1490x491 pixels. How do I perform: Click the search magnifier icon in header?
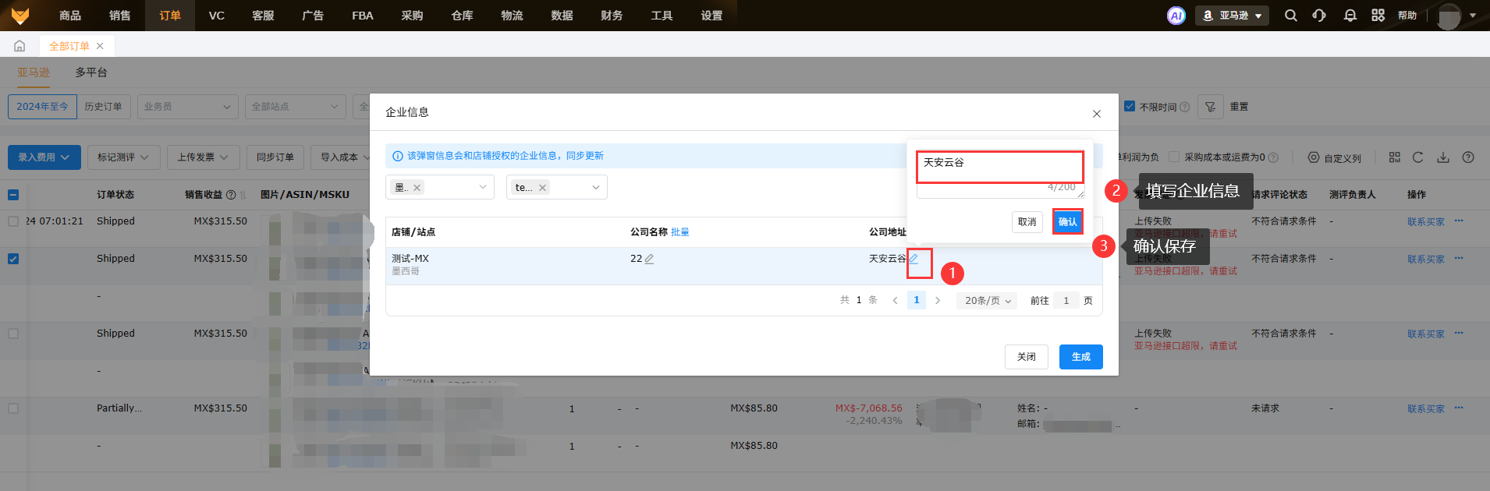1291,16
